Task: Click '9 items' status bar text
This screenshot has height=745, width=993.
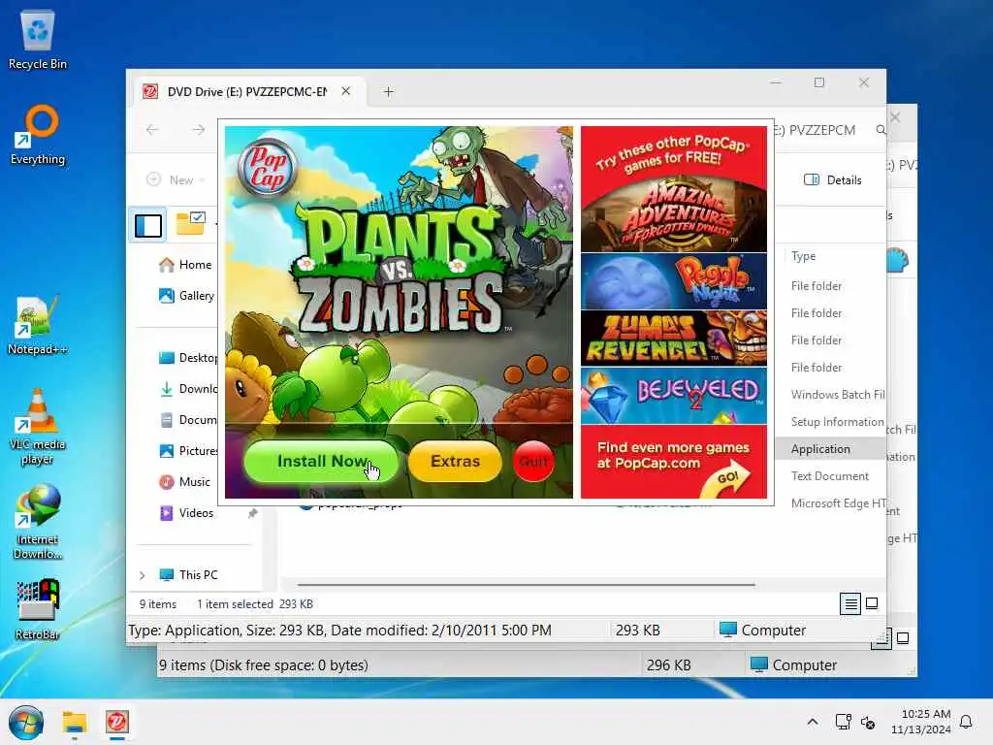Action: pos(158,604)
